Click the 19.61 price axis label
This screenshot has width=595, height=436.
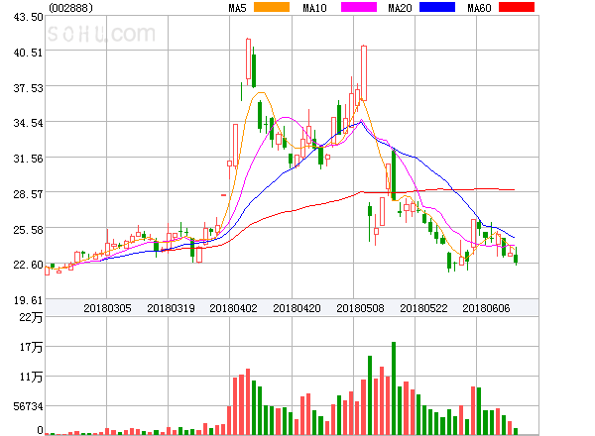pos(29,300)
